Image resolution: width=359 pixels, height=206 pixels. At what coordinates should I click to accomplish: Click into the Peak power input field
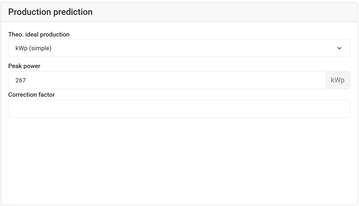pos(167,80)
